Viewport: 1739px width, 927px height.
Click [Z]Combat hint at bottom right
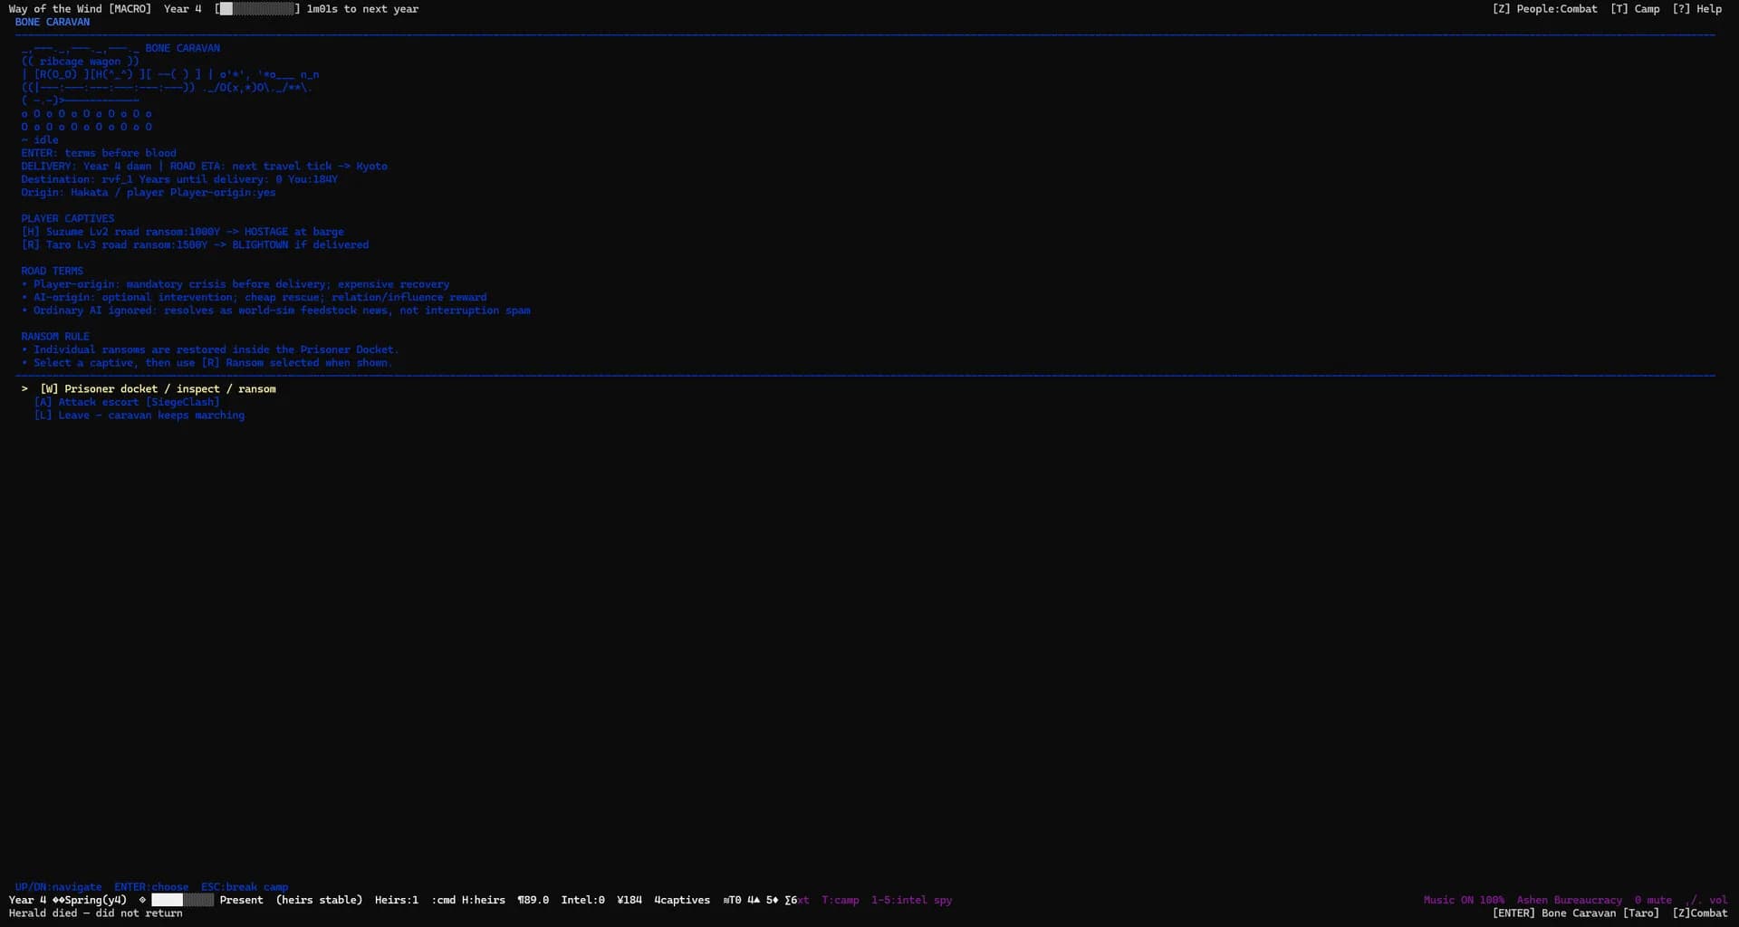click(1700, 913)
